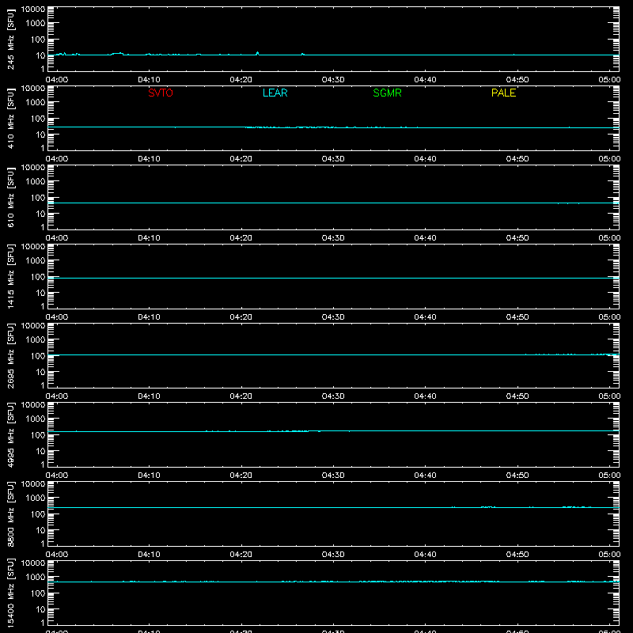Select the 1415 MHz [SFU] axis title
The height and width of the screenshot is (633, 633).
pyautogui.click(x=10, y=276)
